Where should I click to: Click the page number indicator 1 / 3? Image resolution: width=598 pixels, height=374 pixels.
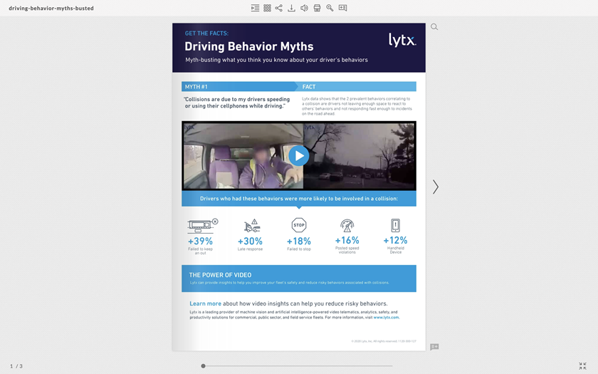pos(16,366)
